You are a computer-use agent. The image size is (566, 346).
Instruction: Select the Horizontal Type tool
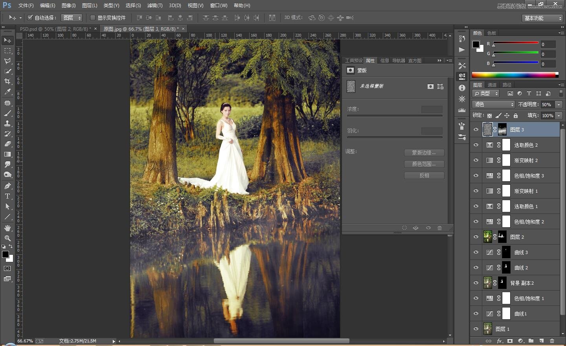(7, 196)
